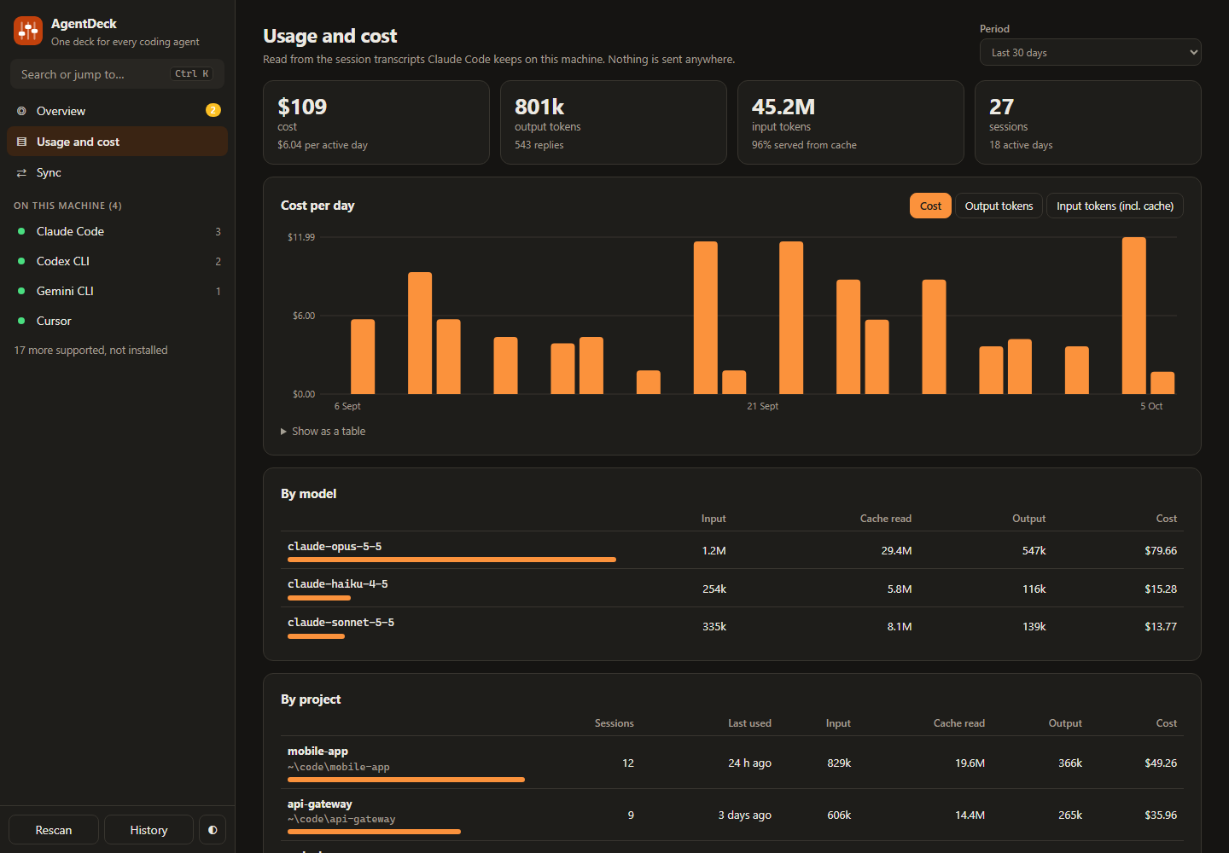1229x853 pixels.
Task: Open the Period dropdown showing Last 30 days
Action: pyautogui.click(x=1091, y=52)
